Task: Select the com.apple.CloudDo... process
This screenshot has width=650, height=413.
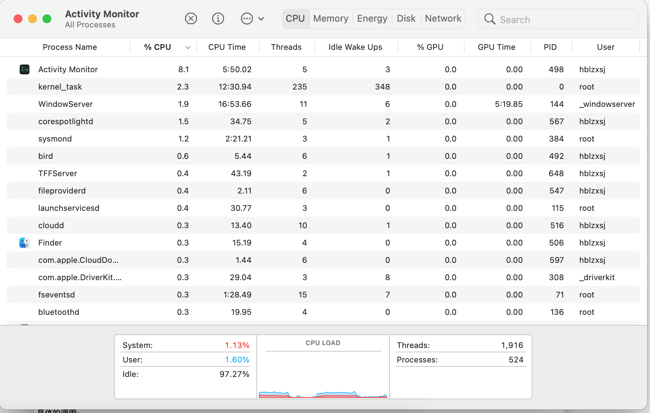Action: 323,260
